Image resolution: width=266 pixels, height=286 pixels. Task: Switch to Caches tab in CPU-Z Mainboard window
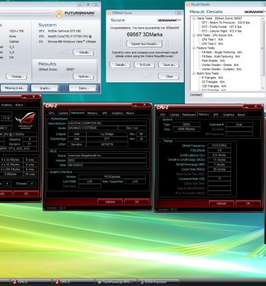coord(63,113)
